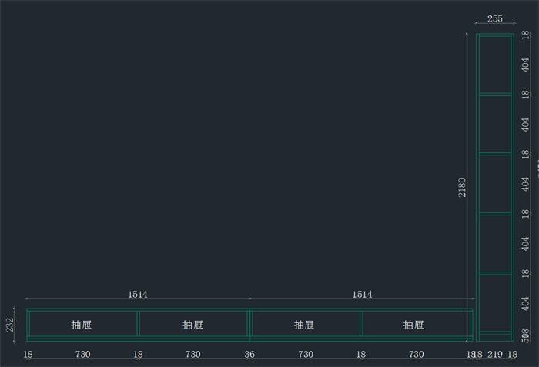Select the top shelf line of tall cabinet
539x367 pixels.
click(x=495, y=95)
